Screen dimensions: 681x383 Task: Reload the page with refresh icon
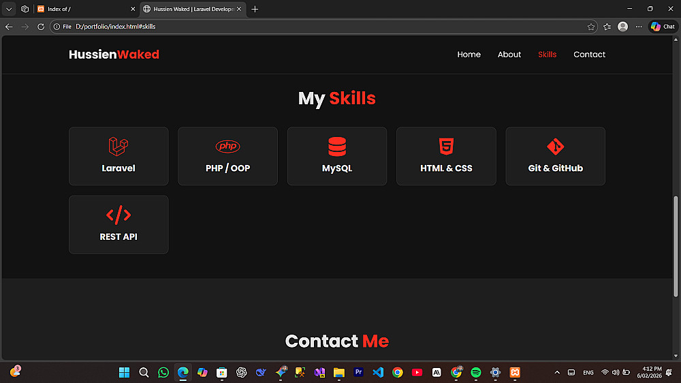[41, 27]
